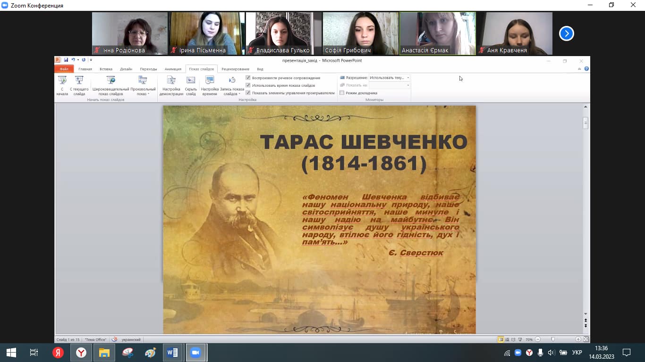The width and height of the screenshot is (645, 362).
Task: Switch to the Вставка ribbon tab
Action: 106,69
